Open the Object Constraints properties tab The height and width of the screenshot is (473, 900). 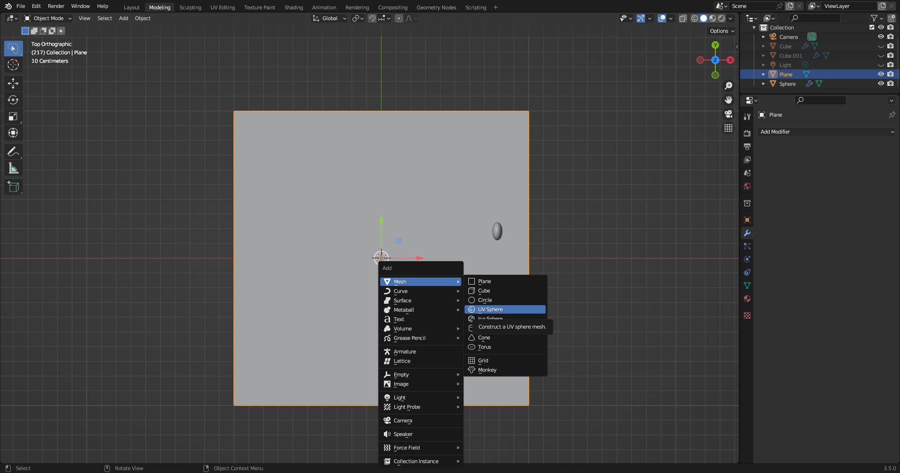[747, 272]
